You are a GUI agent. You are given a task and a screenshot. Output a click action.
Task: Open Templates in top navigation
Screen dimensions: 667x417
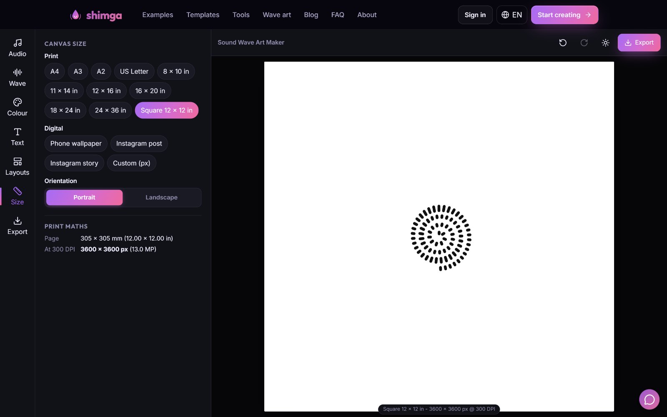click(203, 15)
